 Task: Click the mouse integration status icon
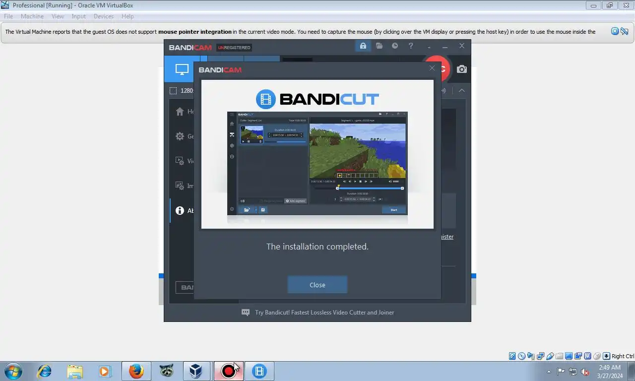tap(597, 356)
